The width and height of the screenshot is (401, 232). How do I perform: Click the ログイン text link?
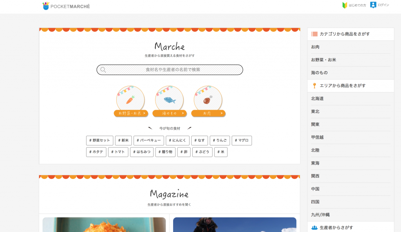tap(383, 5)
